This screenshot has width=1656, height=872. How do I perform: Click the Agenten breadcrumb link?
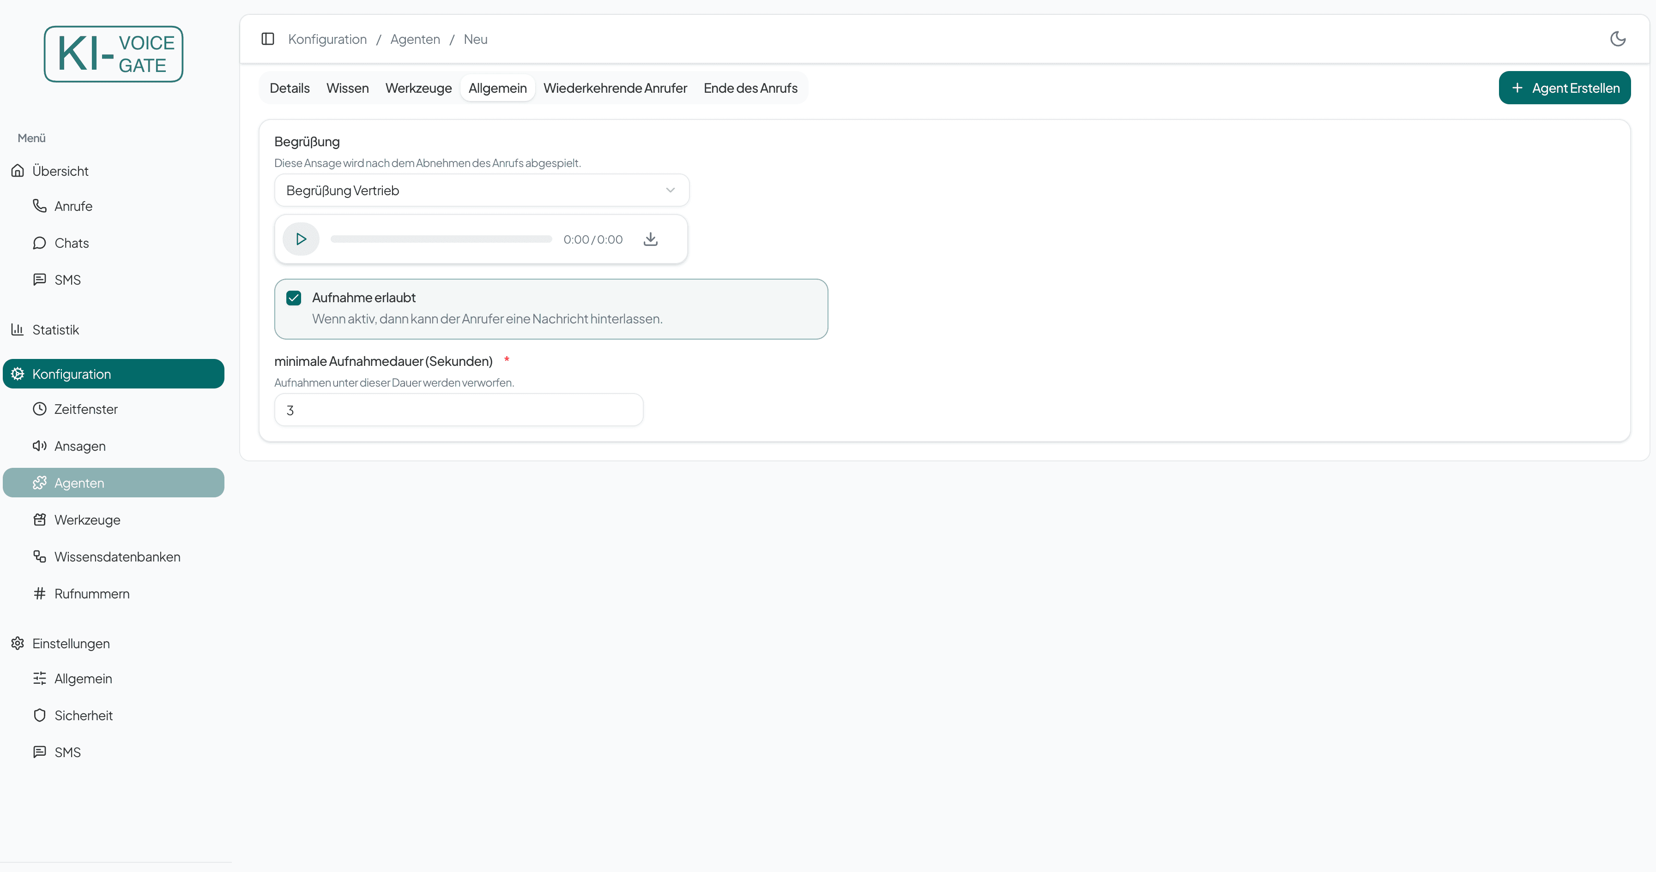[x=415, y=39]
